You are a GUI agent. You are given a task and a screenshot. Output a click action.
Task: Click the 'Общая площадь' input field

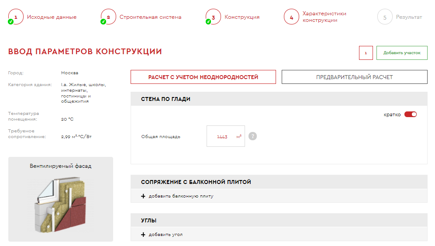pos(223,136)
